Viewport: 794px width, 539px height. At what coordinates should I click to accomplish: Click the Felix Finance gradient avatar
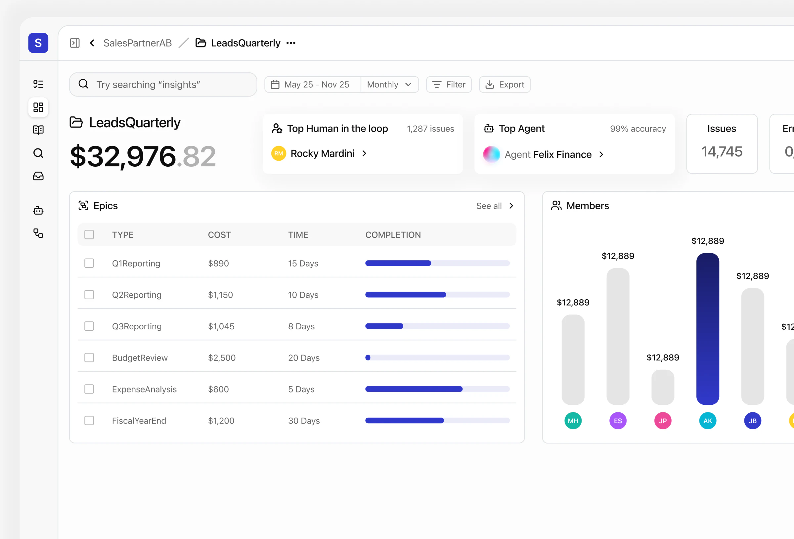coord(491,154)
